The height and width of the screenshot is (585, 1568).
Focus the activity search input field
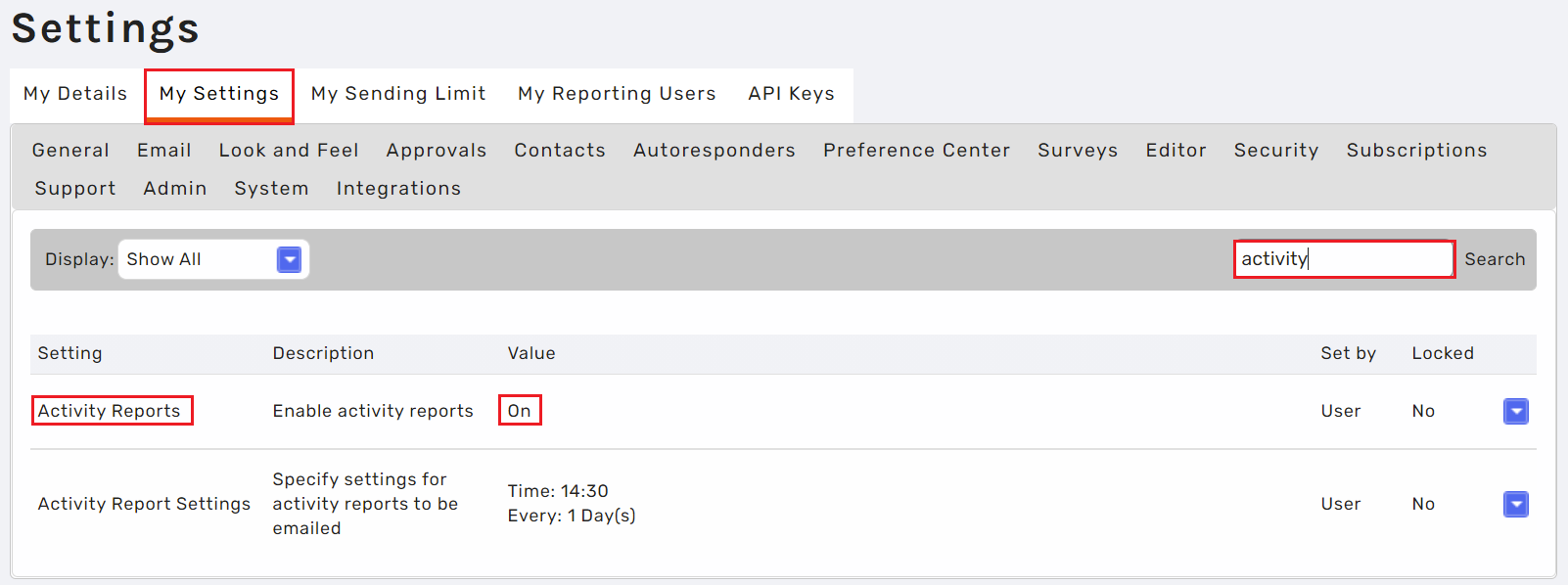[x=1344, y=259]
